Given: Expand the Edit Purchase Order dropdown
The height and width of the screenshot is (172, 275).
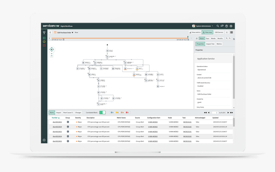Looking at the screenshot, I should (73, 33).
